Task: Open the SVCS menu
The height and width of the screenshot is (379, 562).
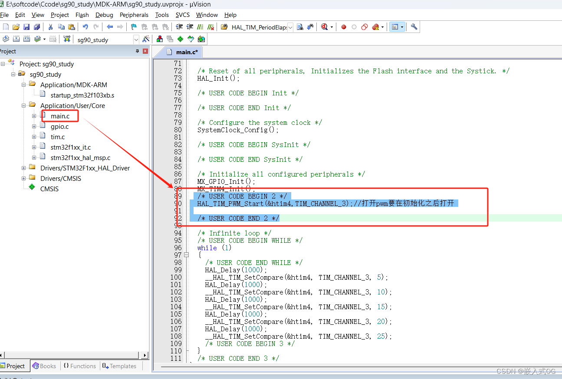Action: (183, 15)
